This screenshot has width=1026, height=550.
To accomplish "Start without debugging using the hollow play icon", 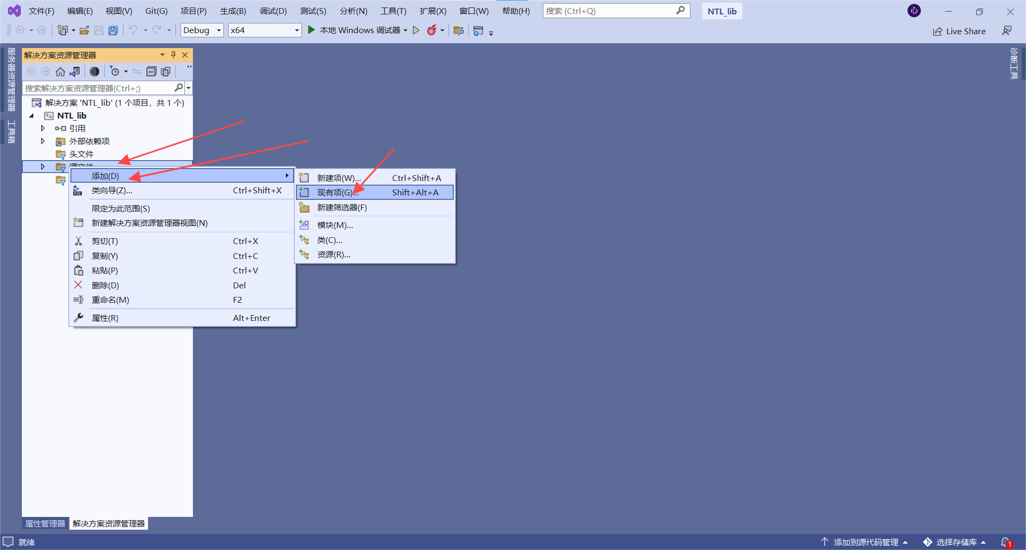I will coord(416,30).
